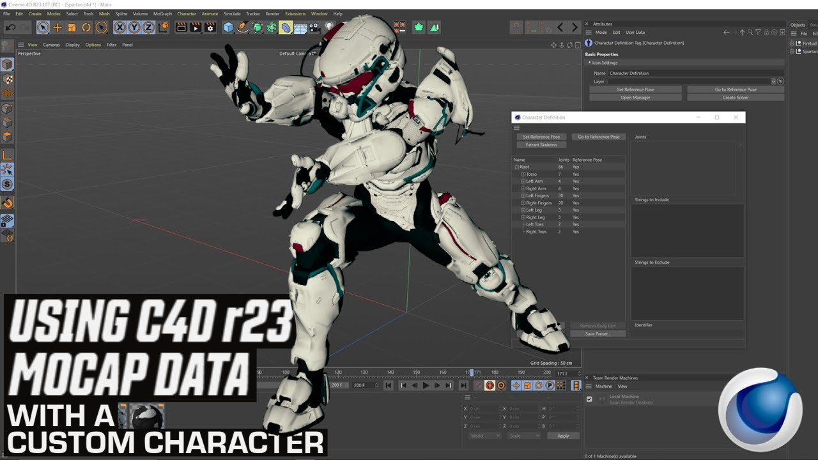The width and height of the screenshot is (818, 460).
Task: Toggle the Z axis lock
Action: click(148, 27)
